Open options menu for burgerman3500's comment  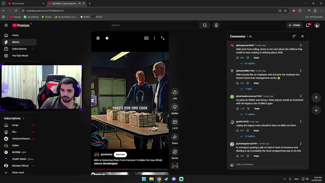click(301, 45)
